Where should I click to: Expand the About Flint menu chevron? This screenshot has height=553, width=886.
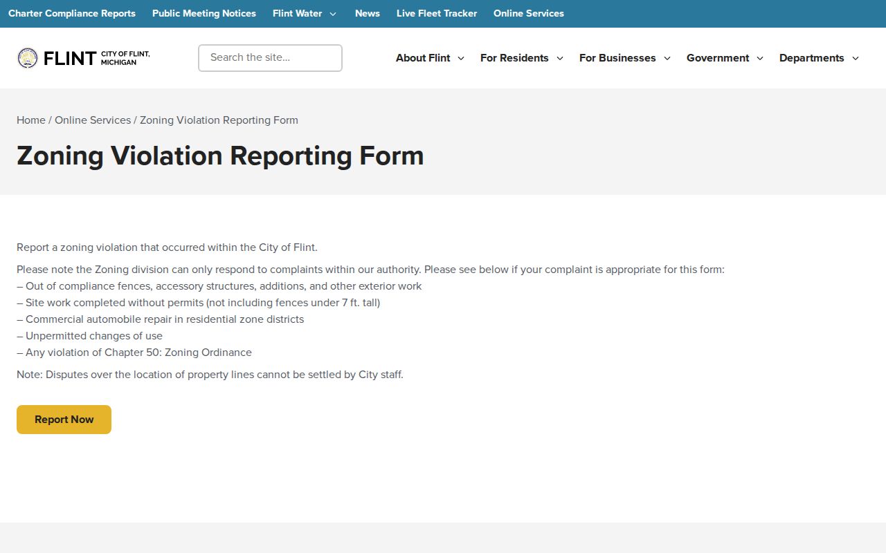pos(461,58)
